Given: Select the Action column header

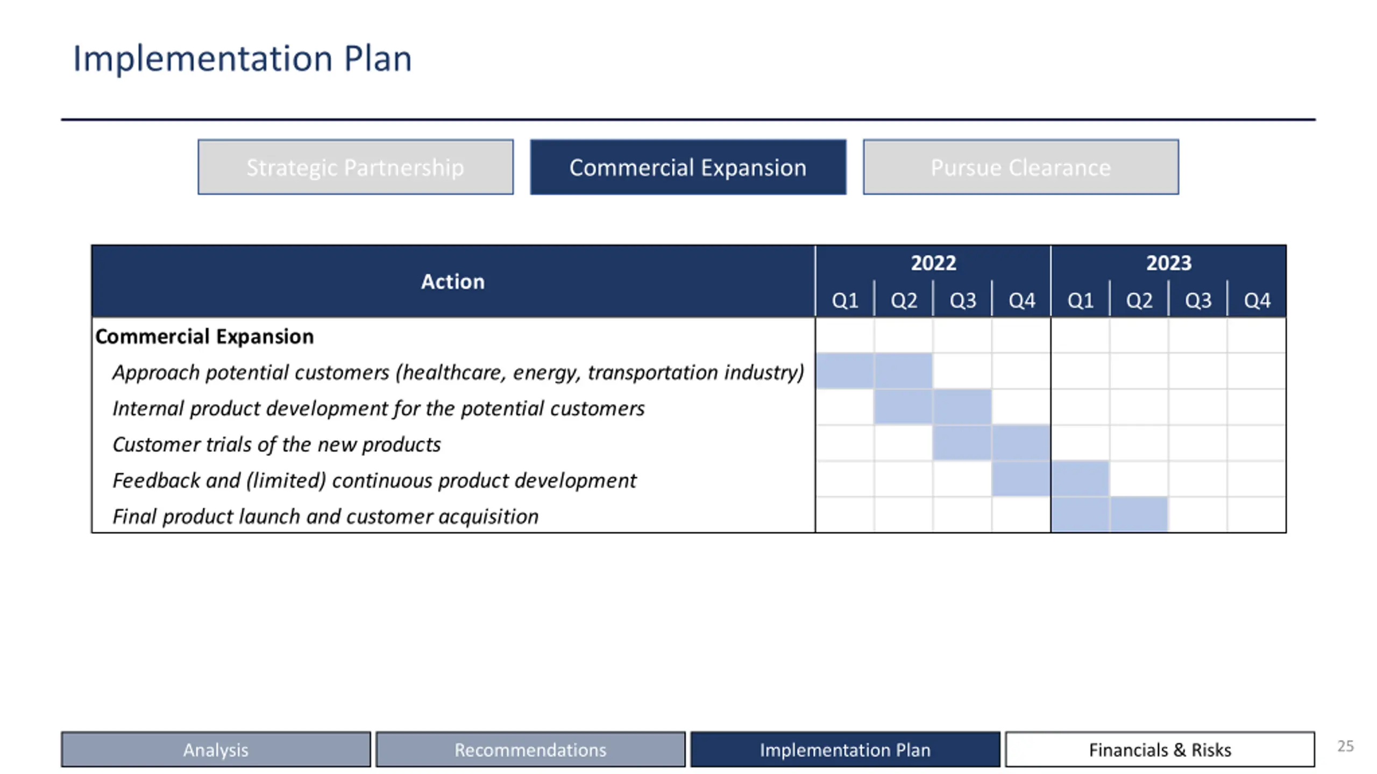Looking at the screenshot, I should [453, 282].
